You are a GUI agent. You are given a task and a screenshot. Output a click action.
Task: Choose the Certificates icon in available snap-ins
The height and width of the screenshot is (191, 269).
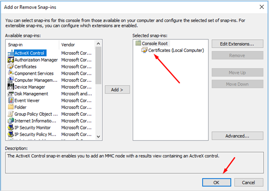(11, 67)
